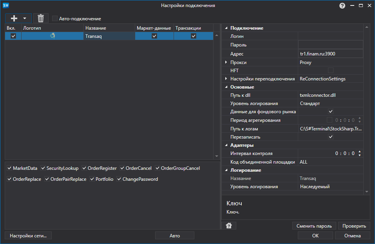Click connection list scroll up arrow
This screenshot has height=244, width=375.
tap(217, 35)
